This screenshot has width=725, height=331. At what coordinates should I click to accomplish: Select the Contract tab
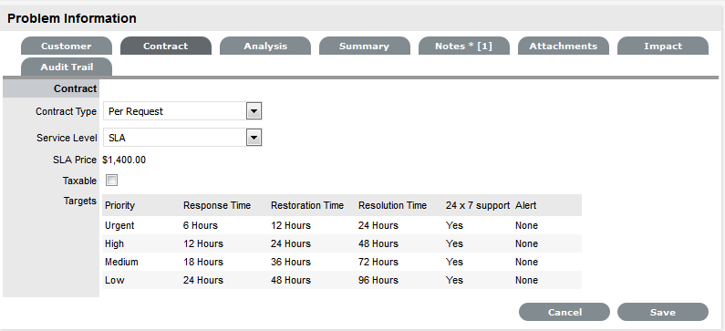166,47
